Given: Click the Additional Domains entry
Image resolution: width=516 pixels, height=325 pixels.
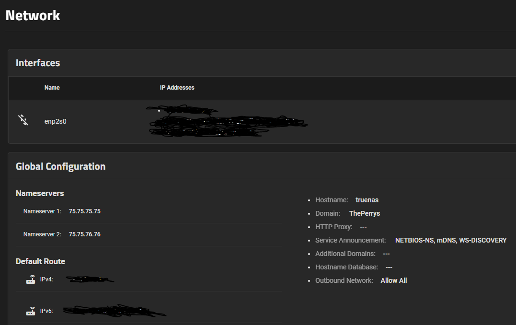Looking at the screenshot, I should (x=352, y=254).
